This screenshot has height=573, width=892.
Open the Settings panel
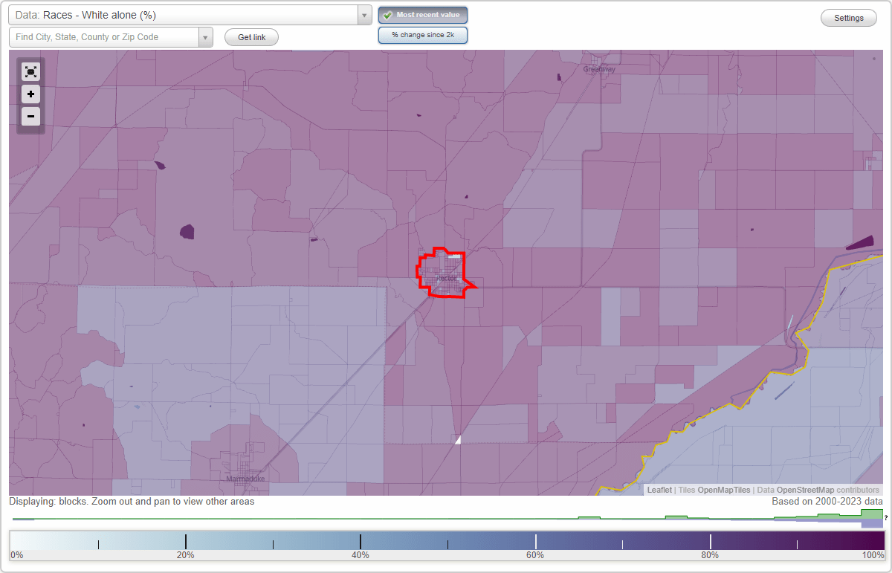coord(848,17)
